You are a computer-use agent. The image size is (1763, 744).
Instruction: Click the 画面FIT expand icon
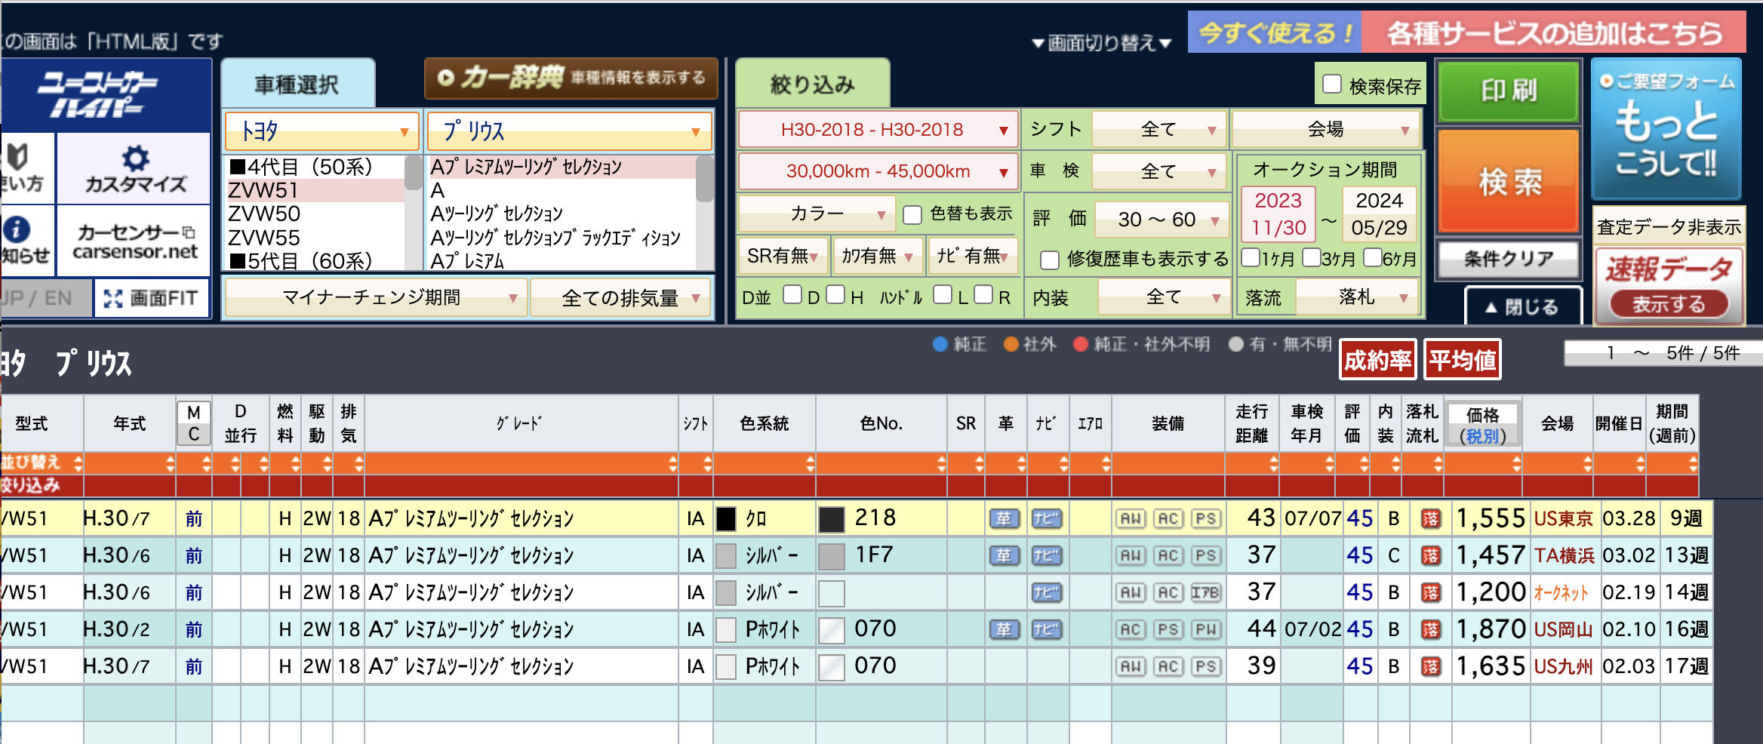pyautogui.click(x=113, y=299)
